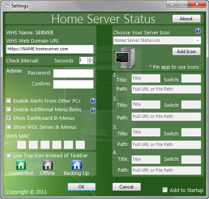Open help for Choose Your Server Icon

click(x=198, y=31)
